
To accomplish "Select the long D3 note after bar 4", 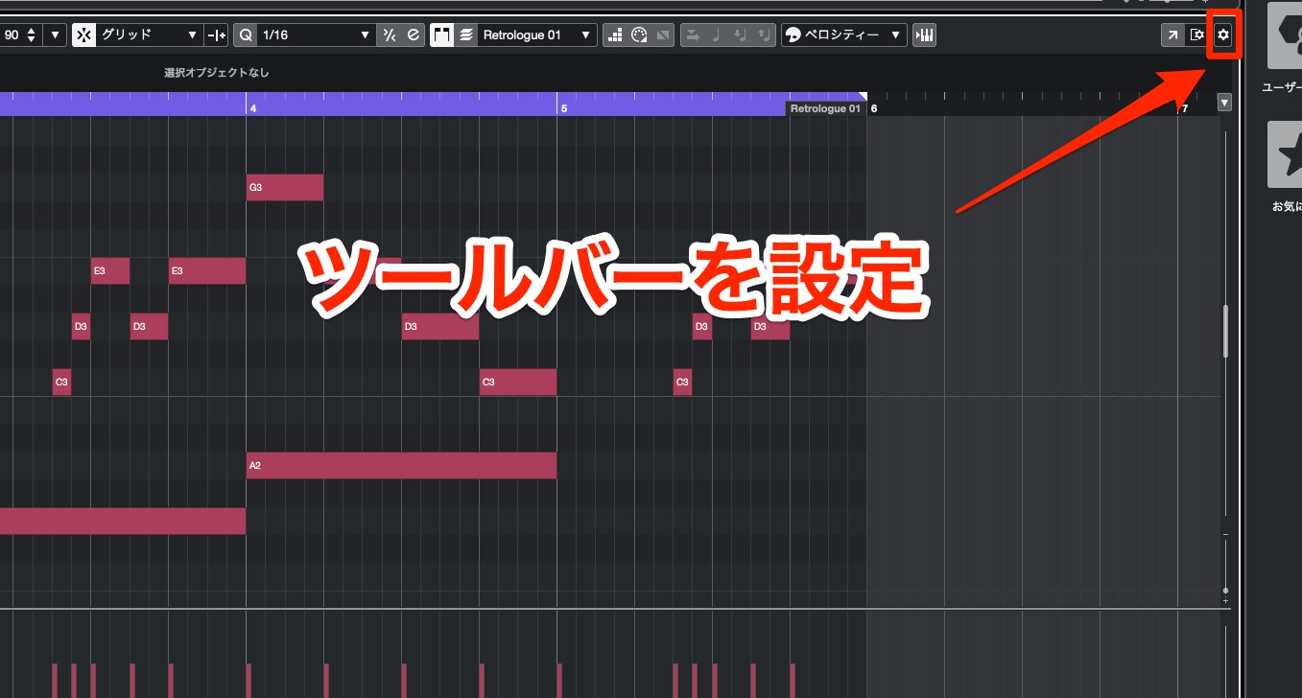I will pyautogui.click(x=440, y=327).
